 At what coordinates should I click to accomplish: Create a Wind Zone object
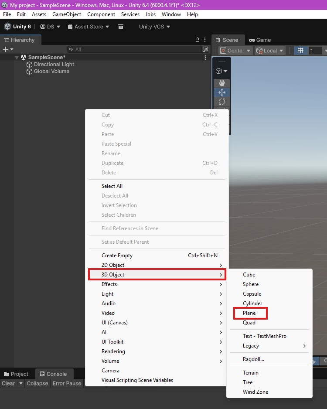(x=269, y=392)
